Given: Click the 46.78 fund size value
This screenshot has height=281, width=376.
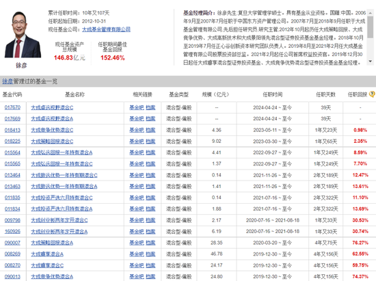Looking at the screenshot, I should coord(217,254).
